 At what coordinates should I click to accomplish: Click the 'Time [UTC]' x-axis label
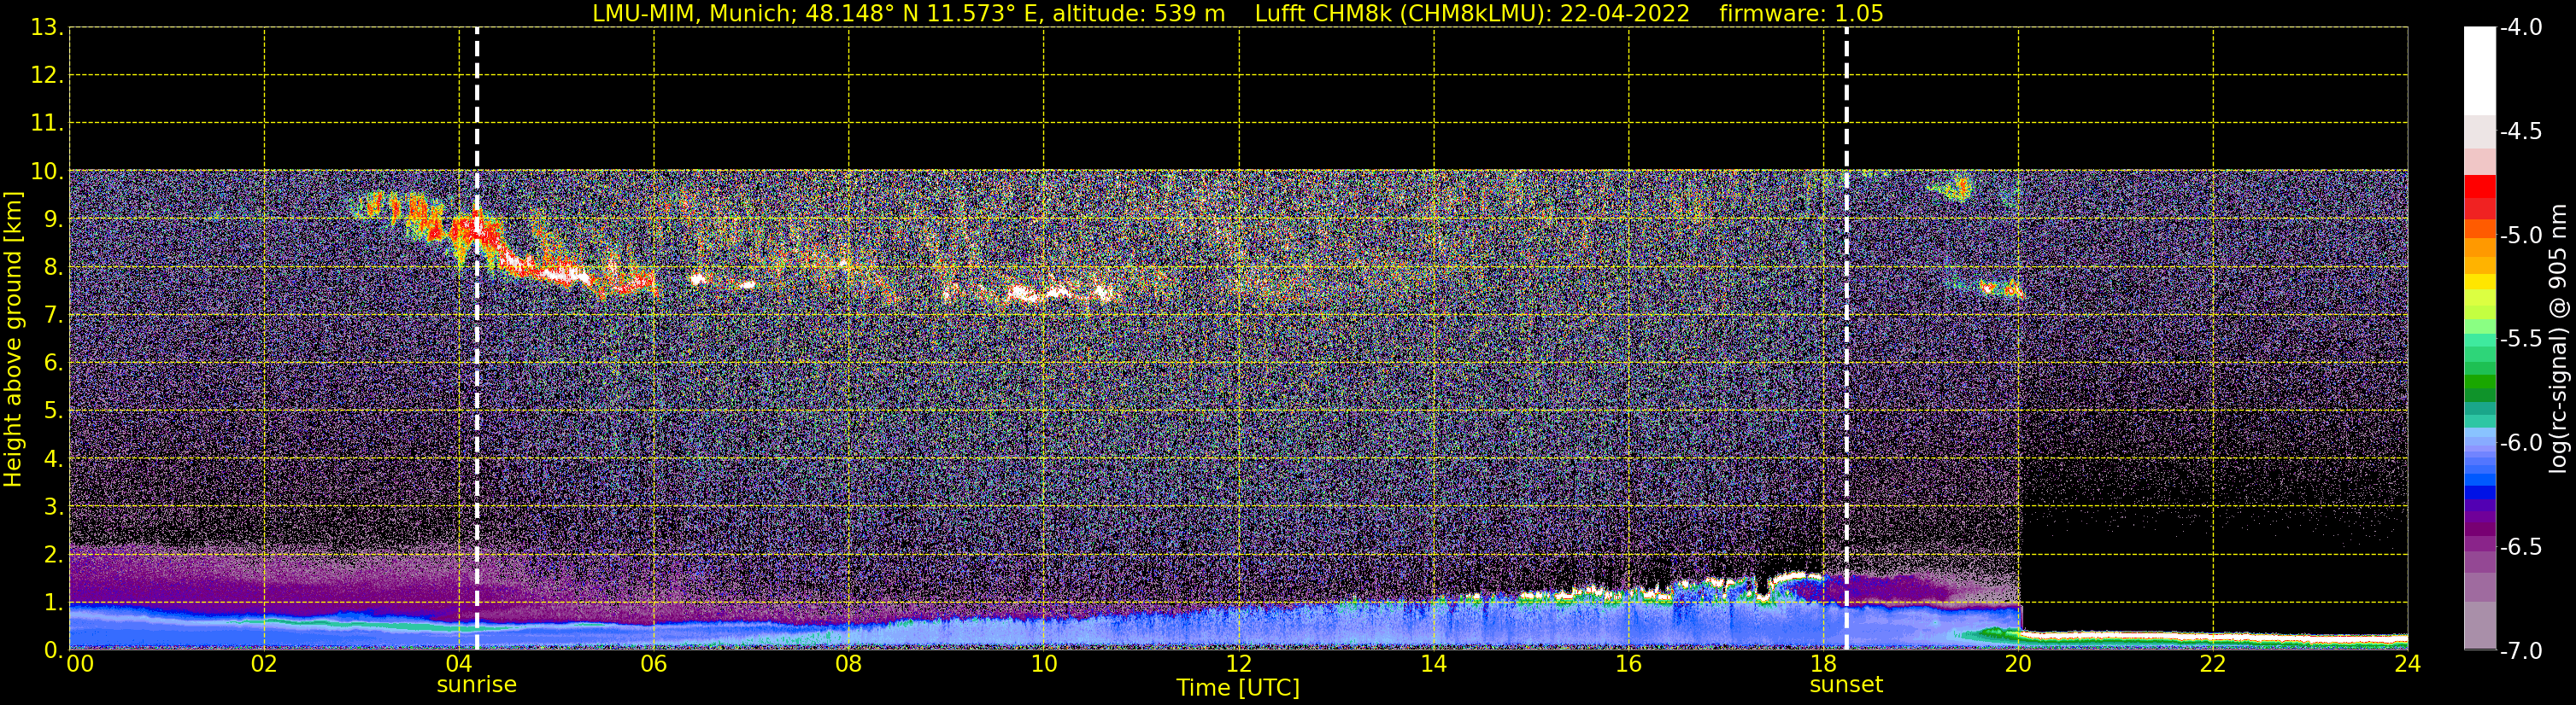(x=1238, y=688)
